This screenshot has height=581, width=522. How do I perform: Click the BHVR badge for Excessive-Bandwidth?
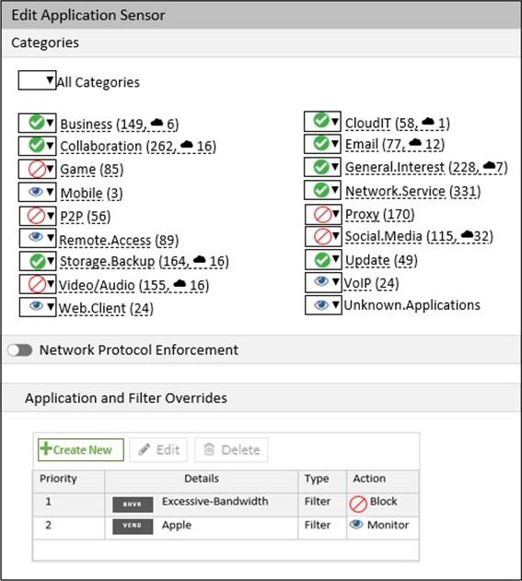(133, 504)
